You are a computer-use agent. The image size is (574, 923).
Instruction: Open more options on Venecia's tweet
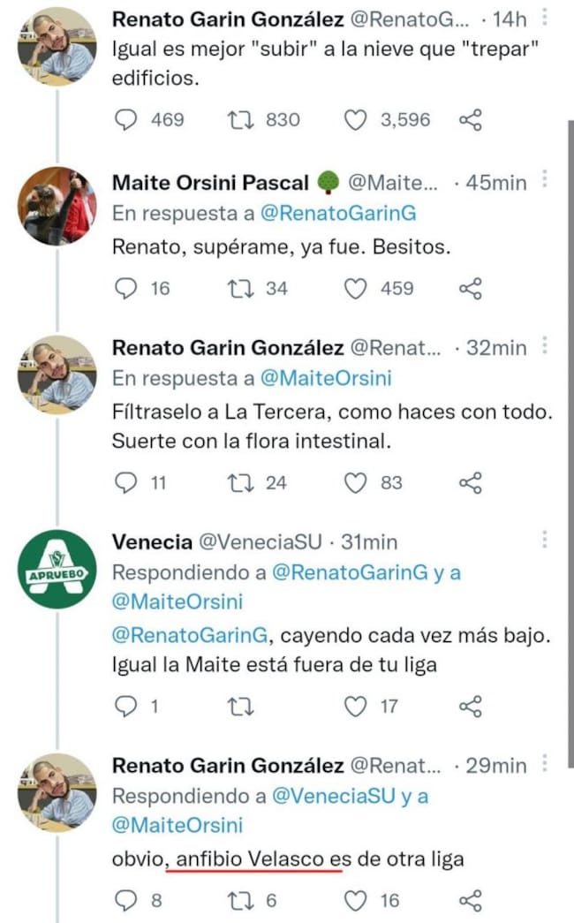tap(545, 540)
